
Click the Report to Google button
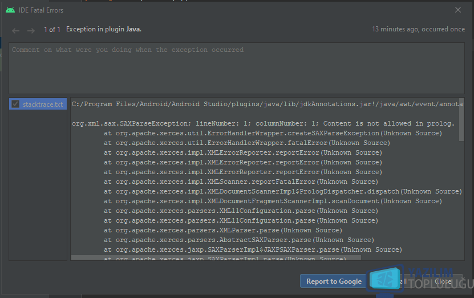334,281
